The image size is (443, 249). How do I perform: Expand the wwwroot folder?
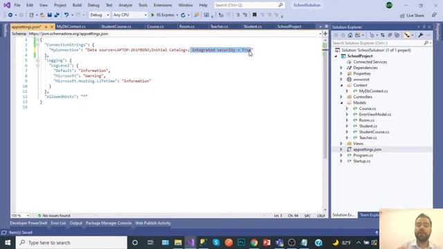pyautogui.click(x=341, y=80)
